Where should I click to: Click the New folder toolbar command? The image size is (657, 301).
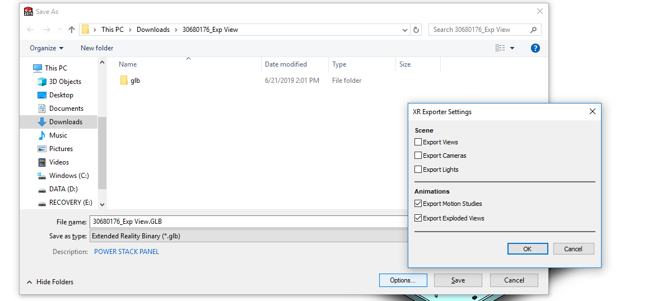97,48
